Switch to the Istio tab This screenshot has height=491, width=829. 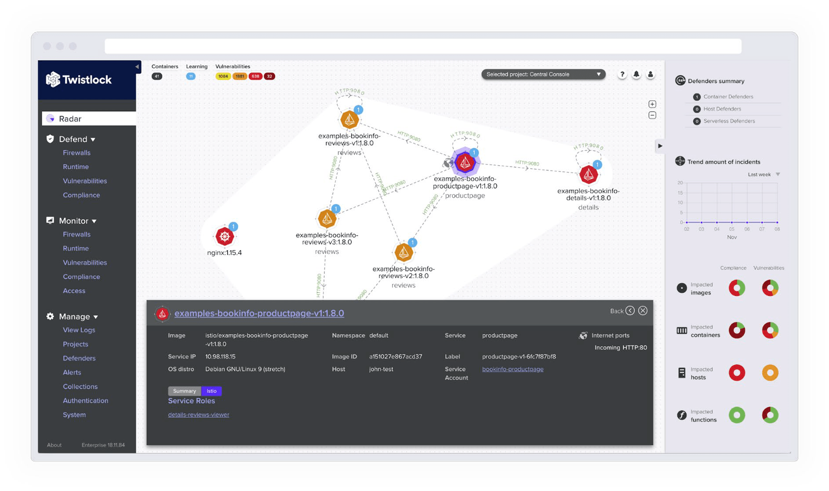click(x=211, y=391)
